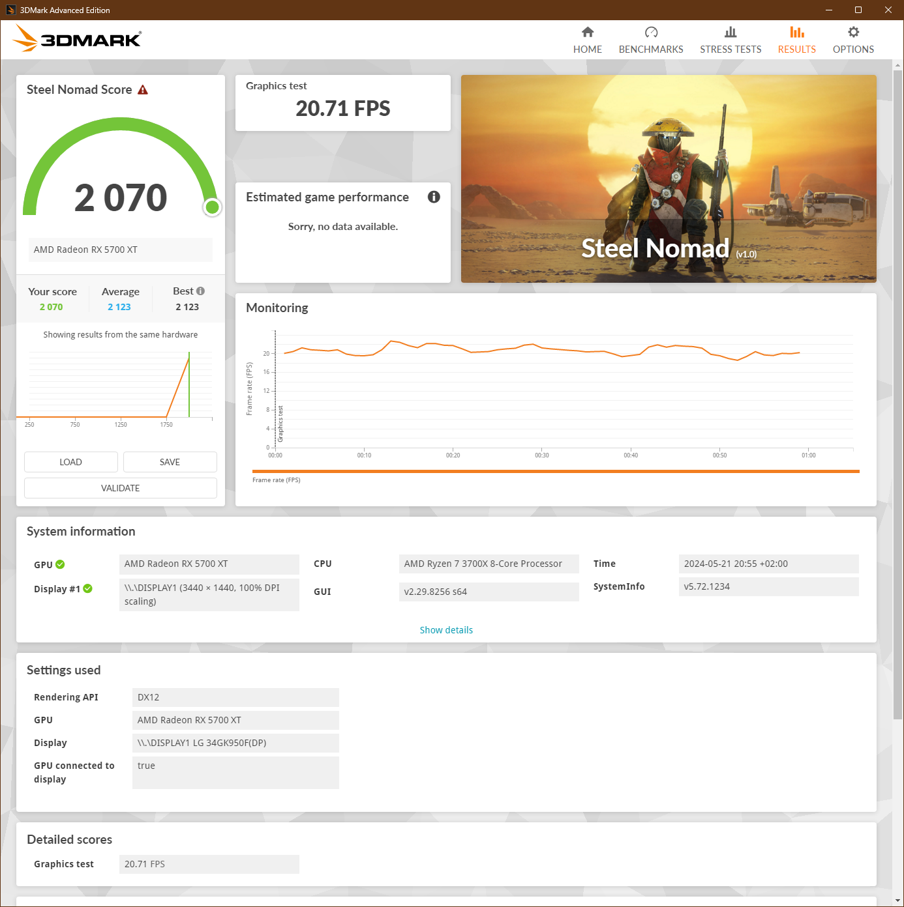
Task: Expand system info via Show details
Action: tap(446, 630)
